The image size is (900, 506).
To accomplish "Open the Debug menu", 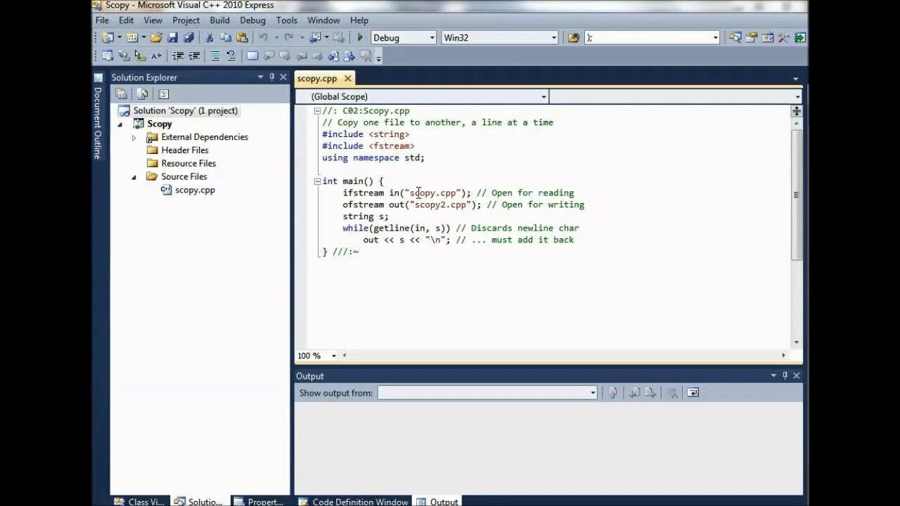I will [x=252, y=20].
